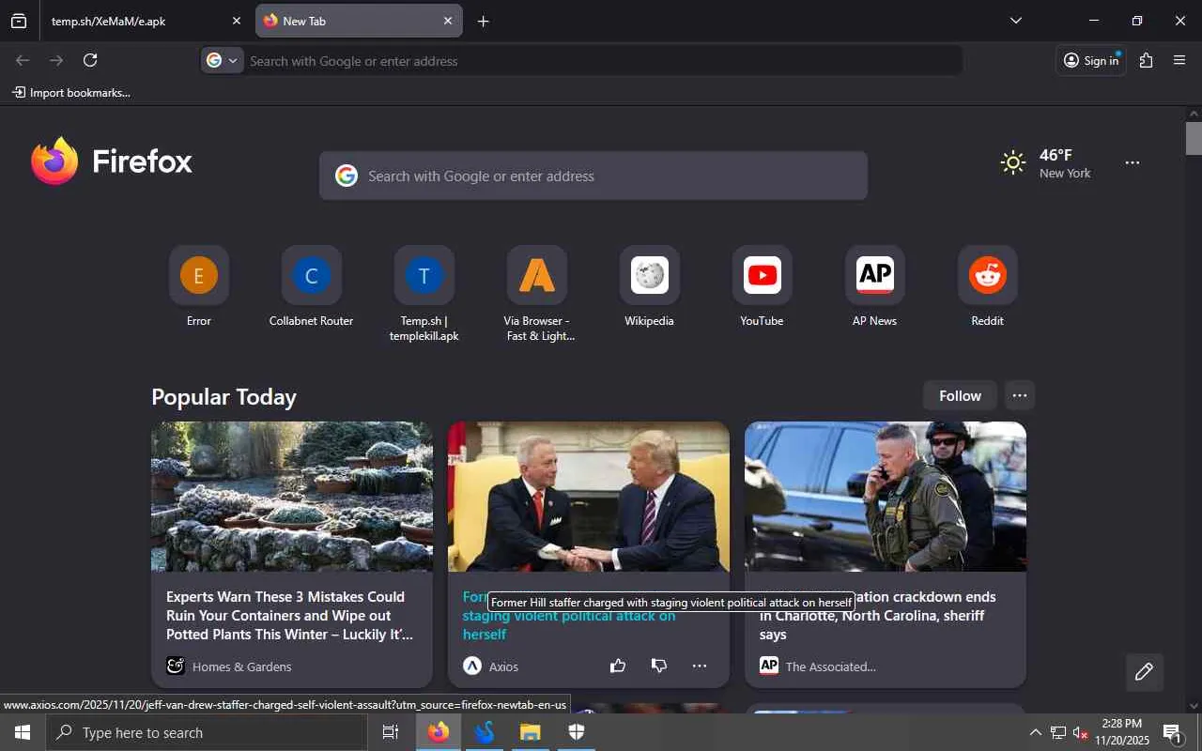Open the Via Browser shortcut

point(537,295)
